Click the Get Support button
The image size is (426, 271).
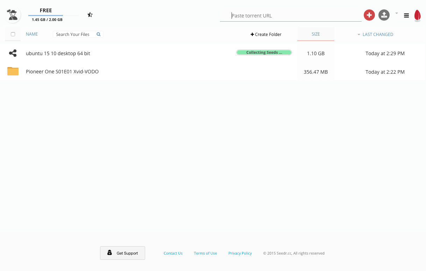(122, 253)
